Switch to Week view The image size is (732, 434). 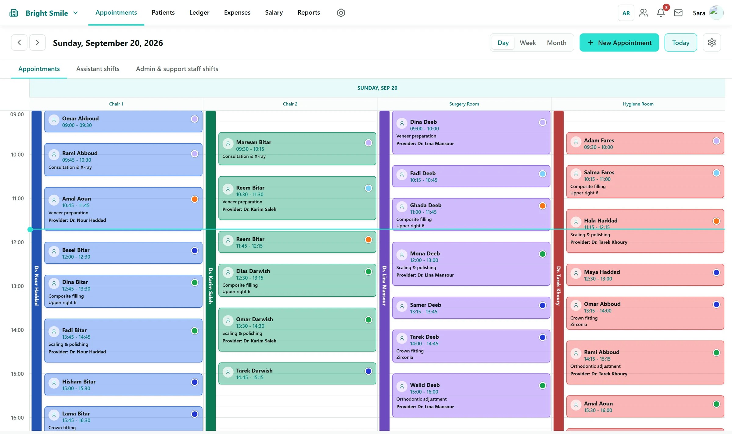pyautogui.click(x=528, y=43)
